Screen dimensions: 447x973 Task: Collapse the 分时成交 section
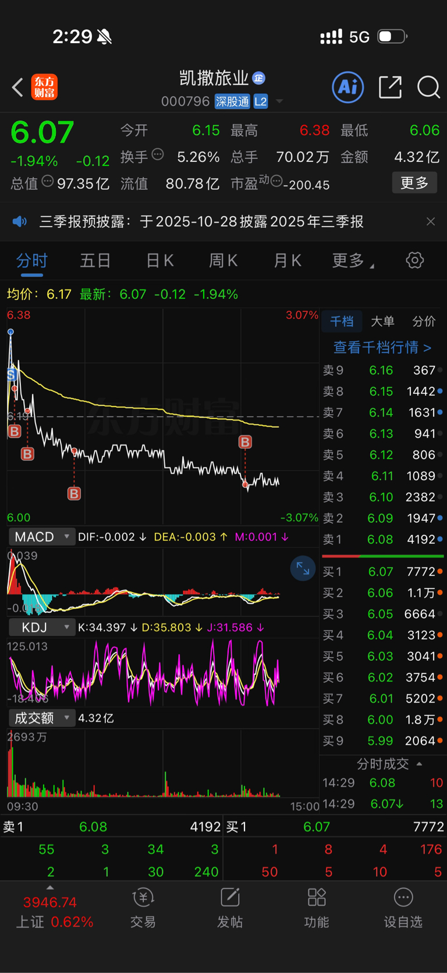[389, 764]
